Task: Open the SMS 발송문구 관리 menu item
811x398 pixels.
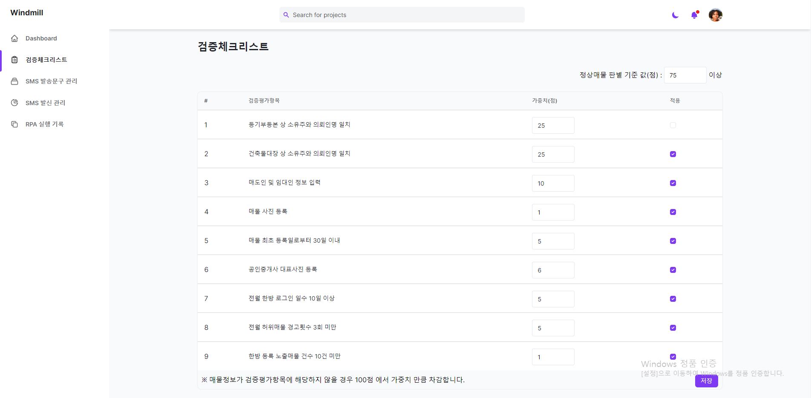Action: point(51,81)
